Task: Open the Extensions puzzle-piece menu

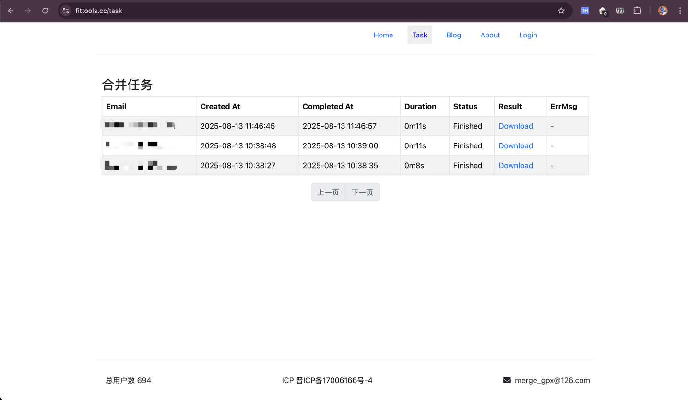Action: click(x=637, y=11)
